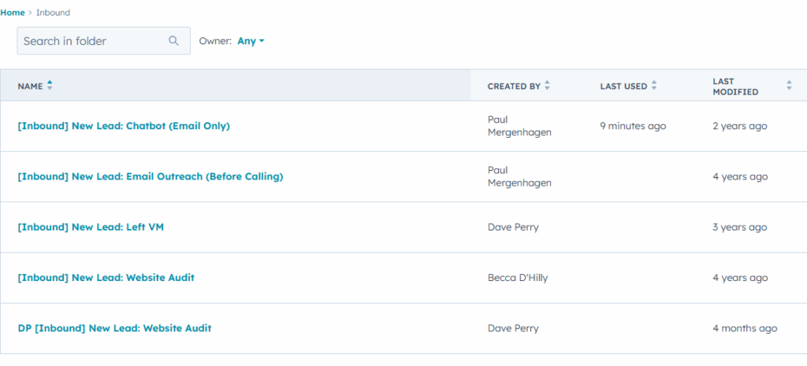This screenshot has width=807, height=366.
Task: Open Becca D'Hilly's Website Audit template
Action: click(106, 277)
